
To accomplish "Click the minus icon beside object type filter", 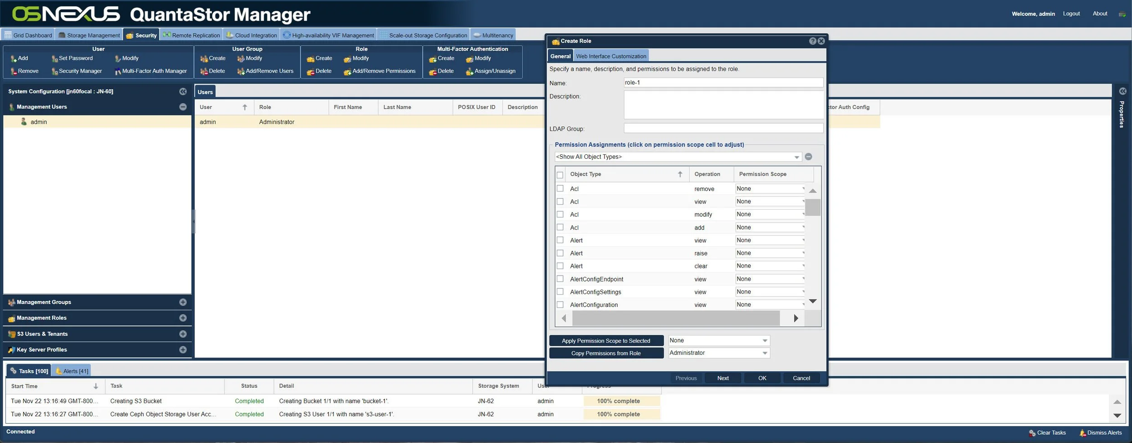I will (808, 157).
